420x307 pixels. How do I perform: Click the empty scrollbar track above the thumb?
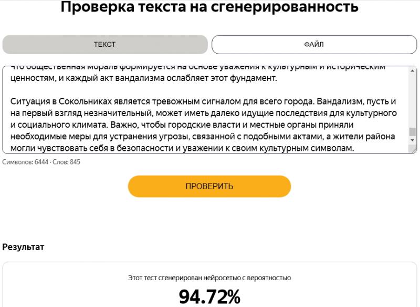pyautogui.click(x=412, y=100)
